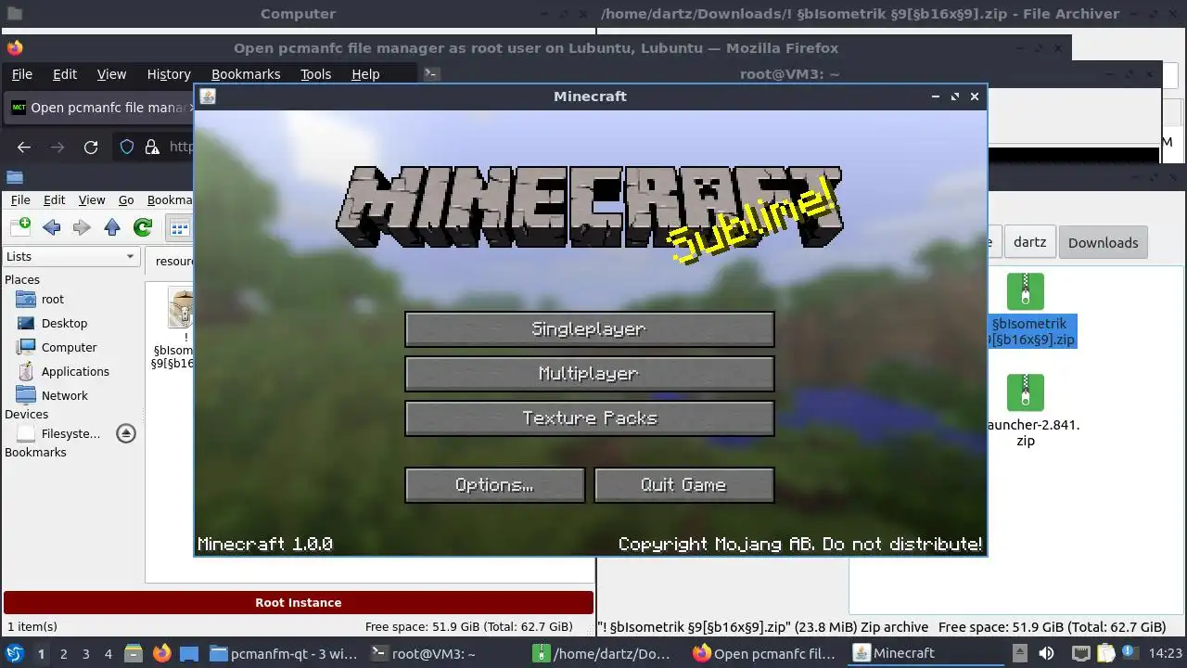Switch to File Archiver taskbar entry
Image resolution: width=1187 pixels, height=668 pixels.
point(606,654)
